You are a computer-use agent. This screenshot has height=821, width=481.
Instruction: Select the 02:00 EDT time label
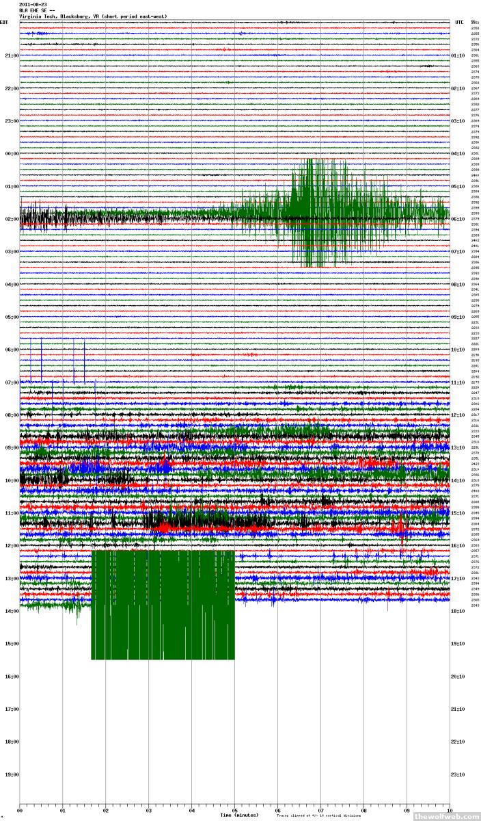pos(12,219)
